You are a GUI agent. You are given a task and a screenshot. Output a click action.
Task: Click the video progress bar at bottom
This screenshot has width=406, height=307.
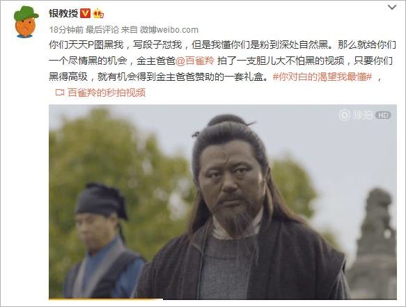coord(223,299)
